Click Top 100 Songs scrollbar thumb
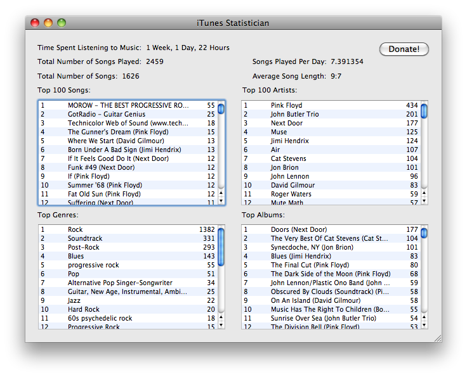This screenshot has height=377, width=467. point(221,109)
